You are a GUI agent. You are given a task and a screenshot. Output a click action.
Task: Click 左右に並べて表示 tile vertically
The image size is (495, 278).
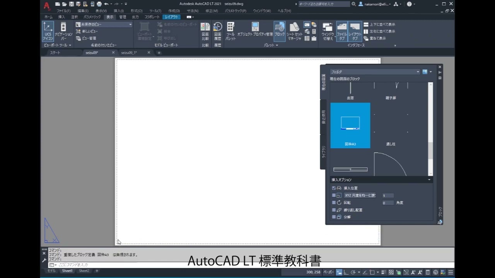379,31
